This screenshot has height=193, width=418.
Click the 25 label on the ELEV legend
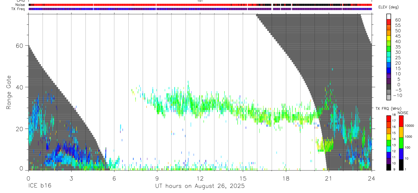398,58
